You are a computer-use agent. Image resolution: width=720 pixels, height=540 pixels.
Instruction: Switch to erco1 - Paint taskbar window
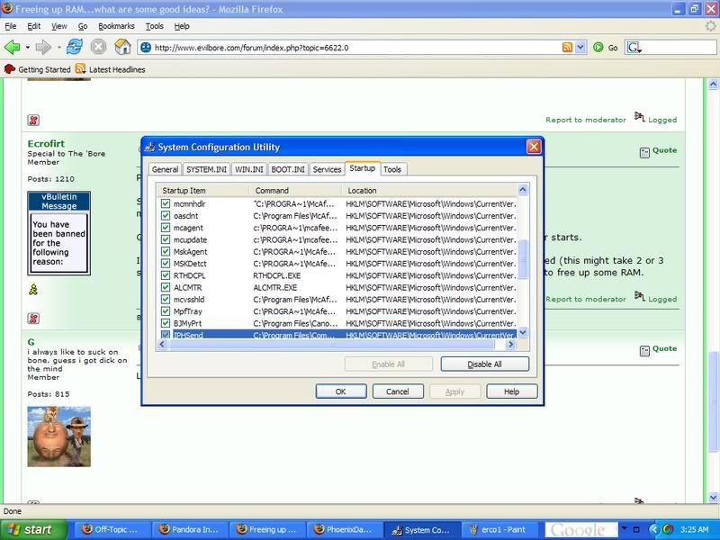pyautogui.click(x=500, y=529)
